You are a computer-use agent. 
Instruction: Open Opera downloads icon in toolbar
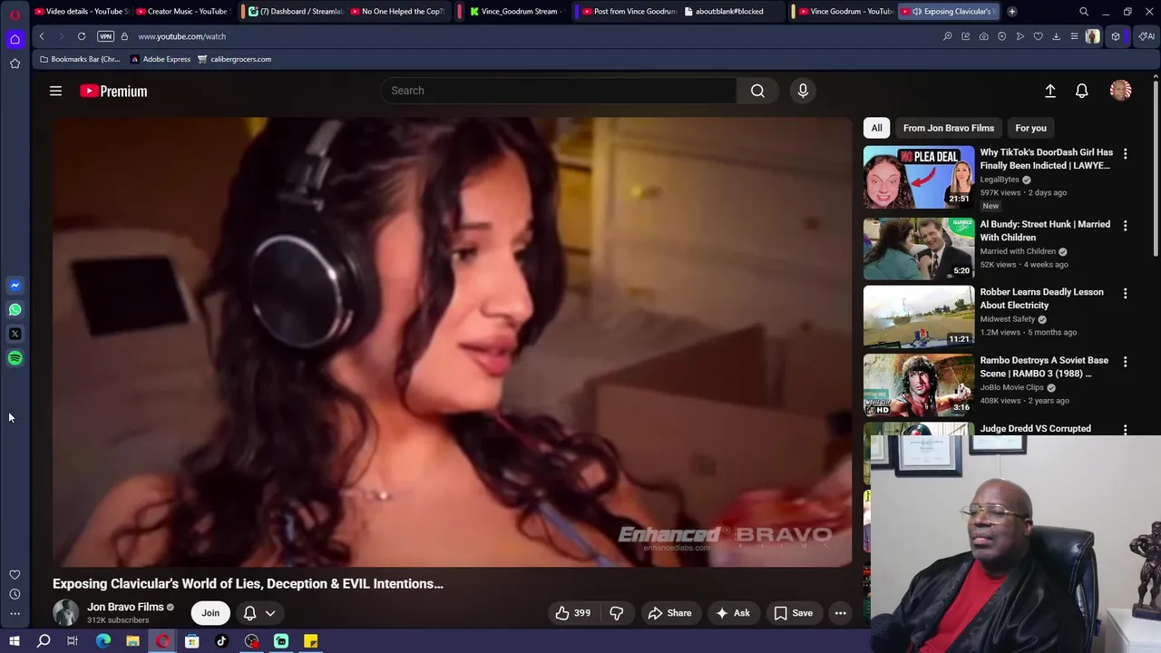coord(1056,36)
